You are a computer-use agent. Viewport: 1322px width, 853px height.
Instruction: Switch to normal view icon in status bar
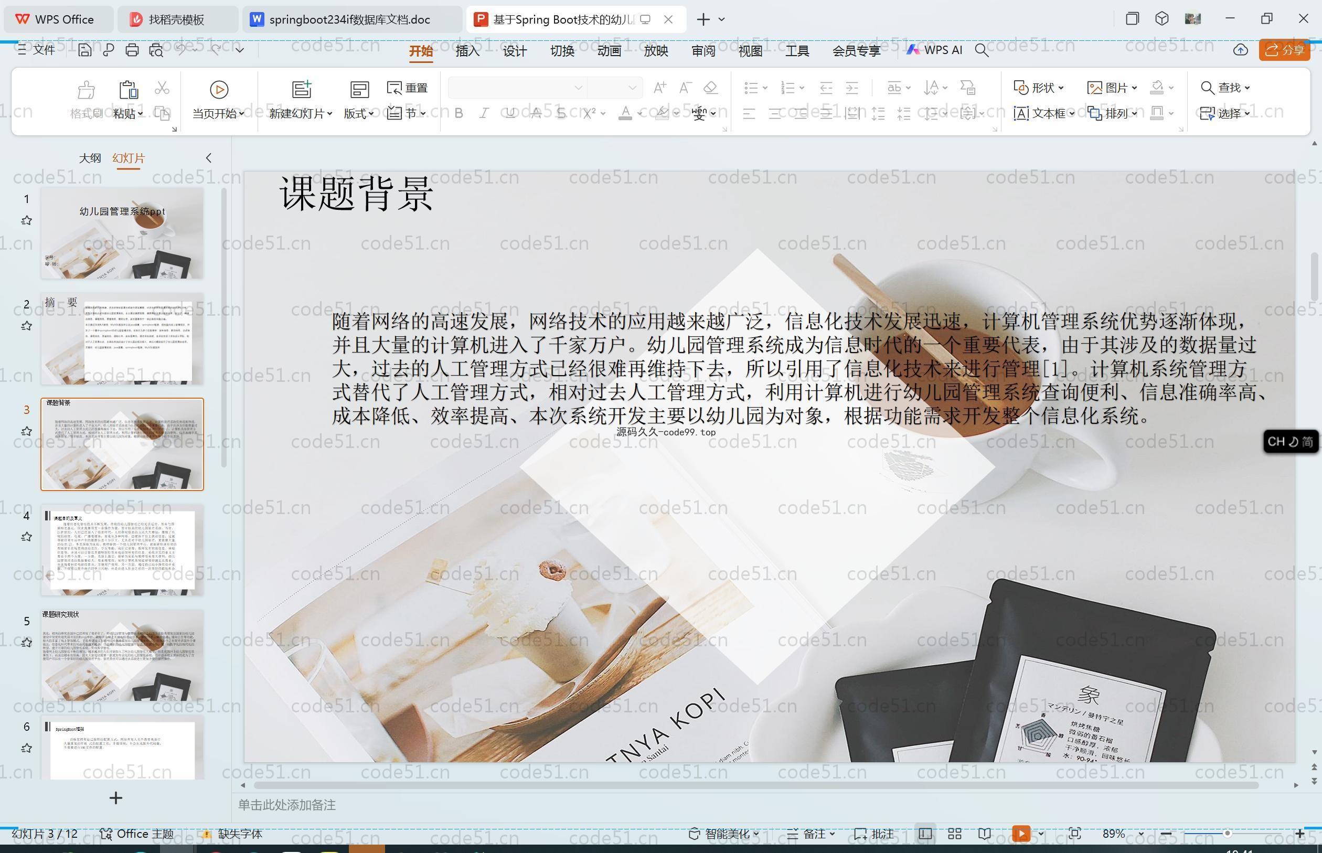click(x=925, y=834)
